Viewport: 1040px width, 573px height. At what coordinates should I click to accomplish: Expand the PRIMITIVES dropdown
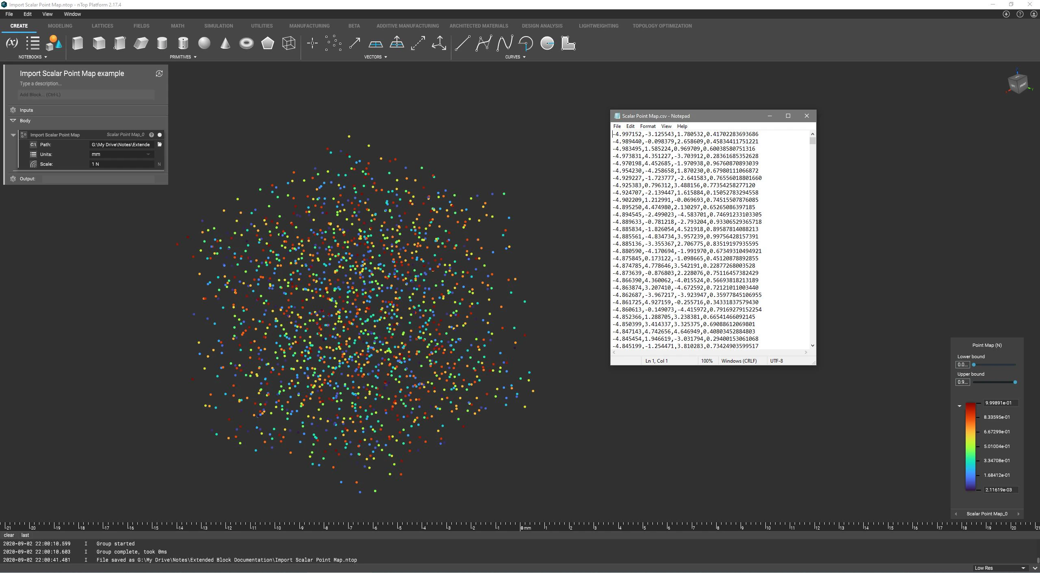pos(195,57)
